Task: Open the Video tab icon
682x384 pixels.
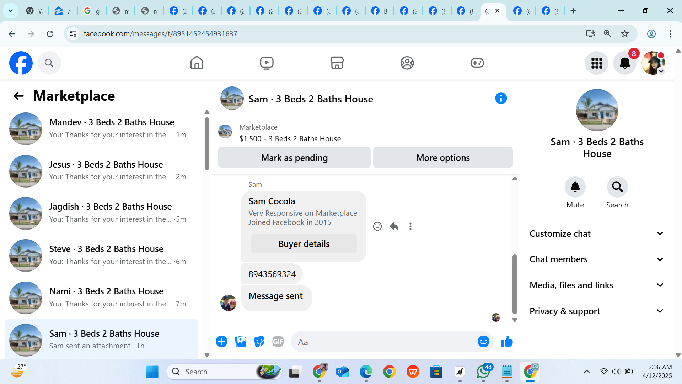Action: click(x=267, y=63)
